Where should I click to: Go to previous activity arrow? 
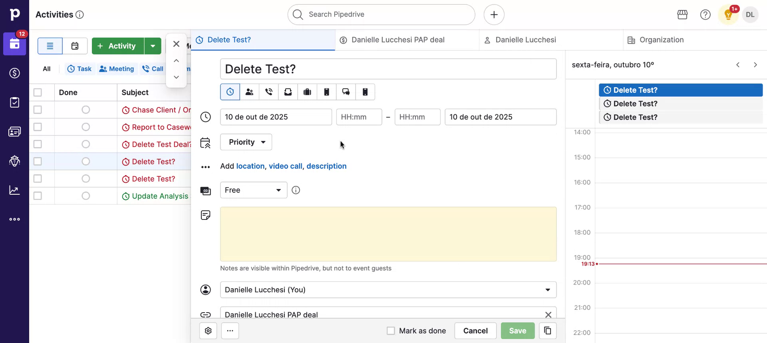click(x=176, y=61)
